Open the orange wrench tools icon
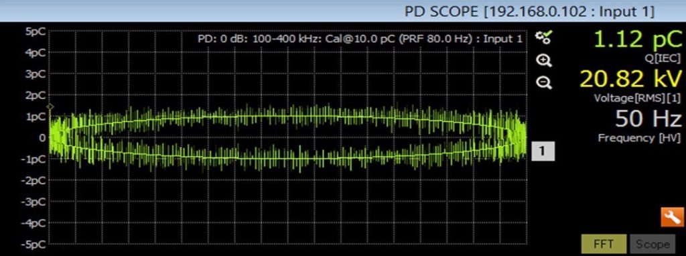The height and width of the screenshot is (256, 686). tap(671, 217)
